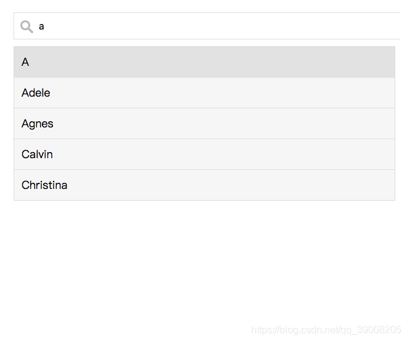Screen dimensions: 407x341
Task: Click the magnifying glass search icon
Action: pyautogui.click(x=26, y=26)
